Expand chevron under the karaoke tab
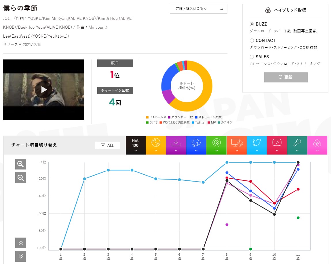The image size is (331, 264). (297, 151)
